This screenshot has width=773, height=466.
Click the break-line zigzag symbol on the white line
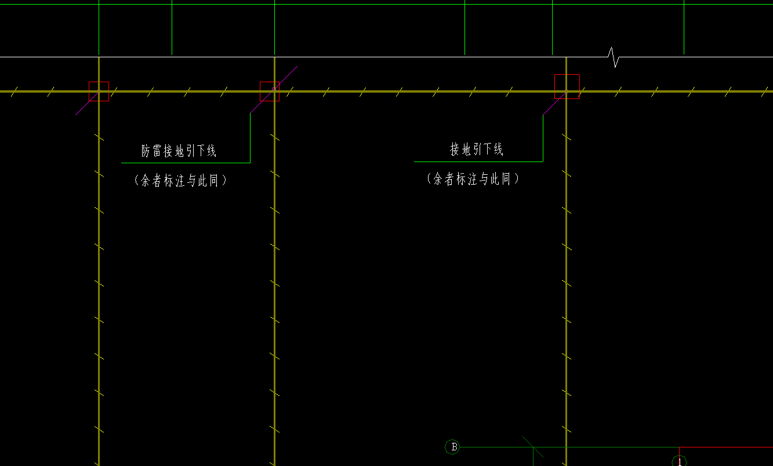(x=614, y=57)
